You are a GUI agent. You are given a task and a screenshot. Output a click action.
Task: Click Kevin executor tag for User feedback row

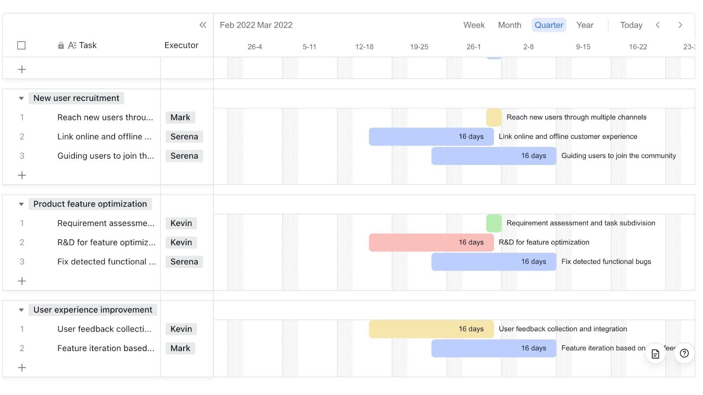point(181,329)
